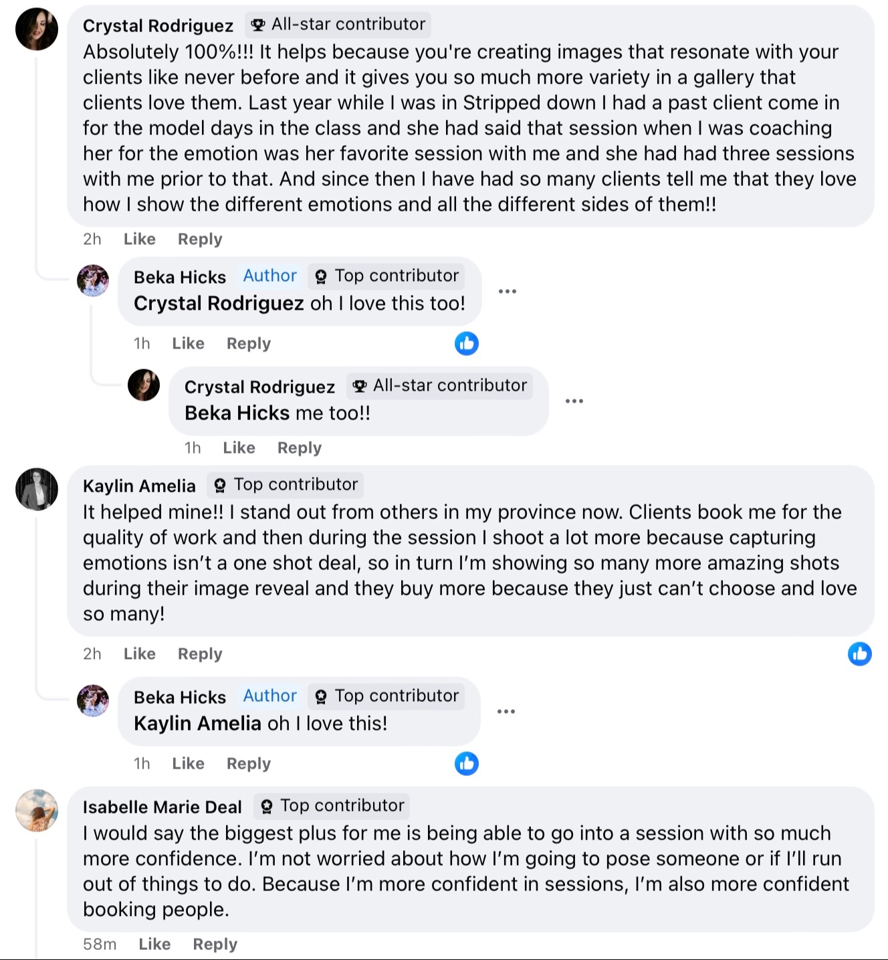Image resolution: width=888 pixels, height=960 pixels.
Task: Open three-dot menu on Crystal's 'me too' reply
Action: point(574,401)
